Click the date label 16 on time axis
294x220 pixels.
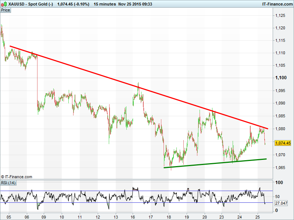[x=133, y=216]
